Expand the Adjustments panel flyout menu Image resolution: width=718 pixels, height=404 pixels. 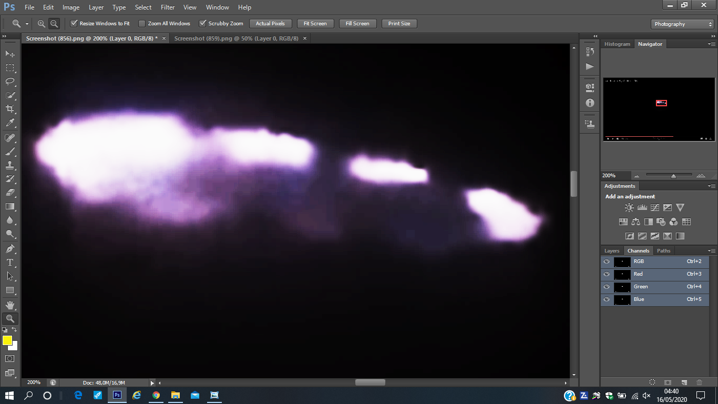[712, 186]
